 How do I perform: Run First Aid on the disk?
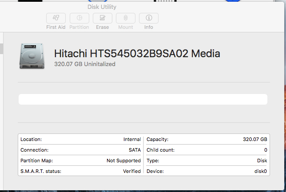[56, 18]
